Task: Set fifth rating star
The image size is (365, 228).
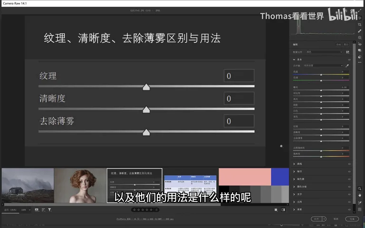Action: [151, 210]
